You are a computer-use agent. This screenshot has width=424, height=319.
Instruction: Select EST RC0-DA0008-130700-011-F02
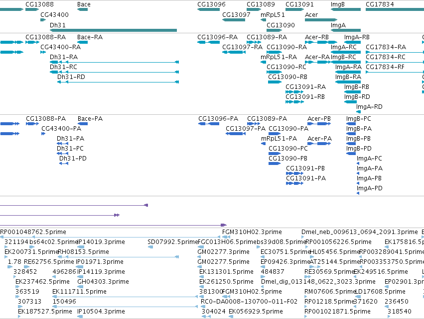click(x=249, y=302)
